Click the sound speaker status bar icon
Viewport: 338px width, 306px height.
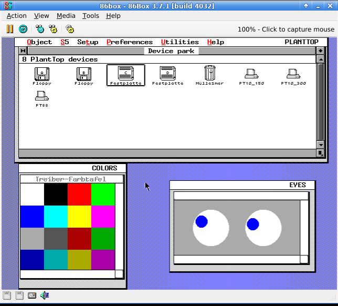pyautogui.click(x=45, y=295)
